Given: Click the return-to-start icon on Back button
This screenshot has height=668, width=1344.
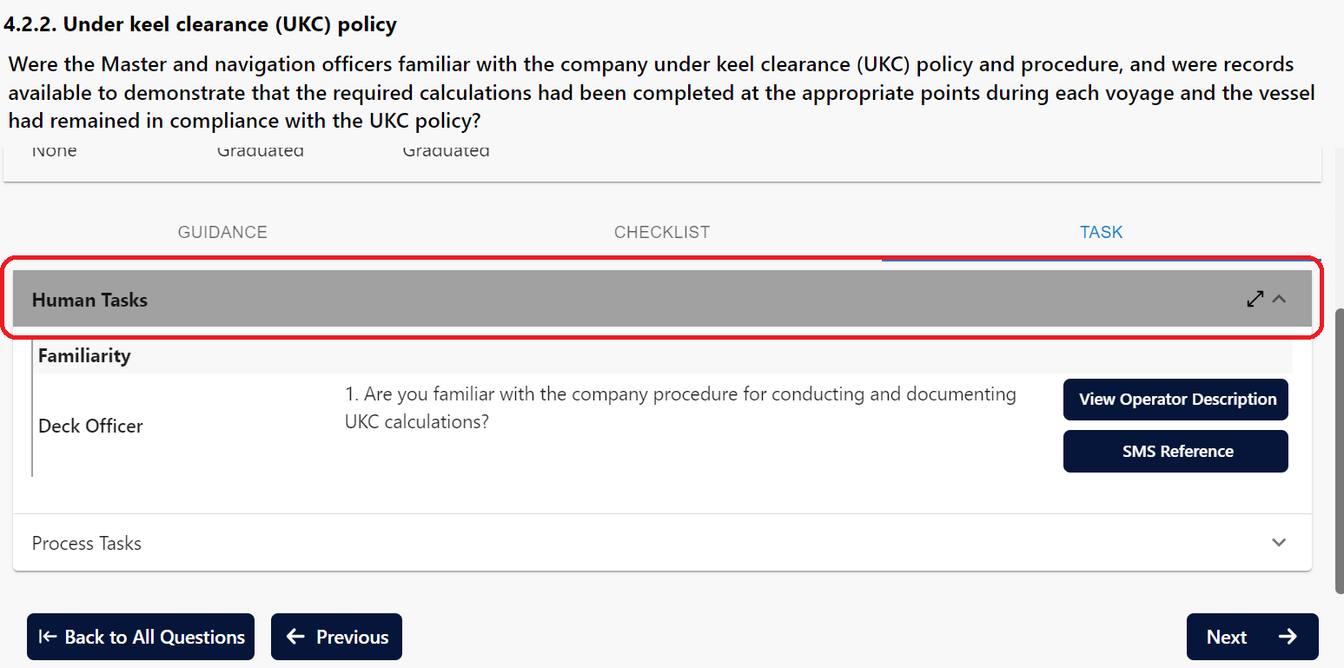Looking at the screenshot, I should (x=48, y=637).
